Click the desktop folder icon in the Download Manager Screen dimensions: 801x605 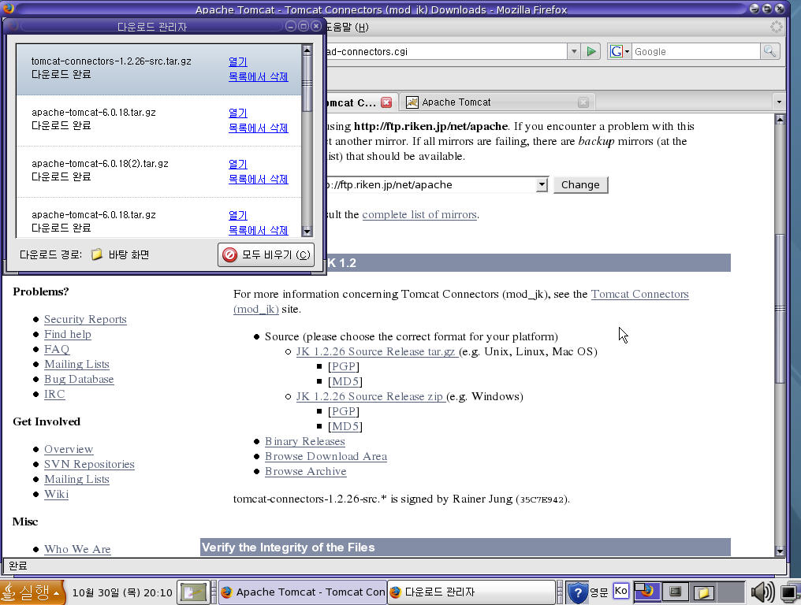point(96,254)
